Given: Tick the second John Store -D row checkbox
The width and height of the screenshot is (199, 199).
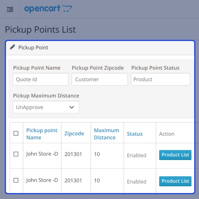Looking at the screenshot, I should [x=16, y=180].
